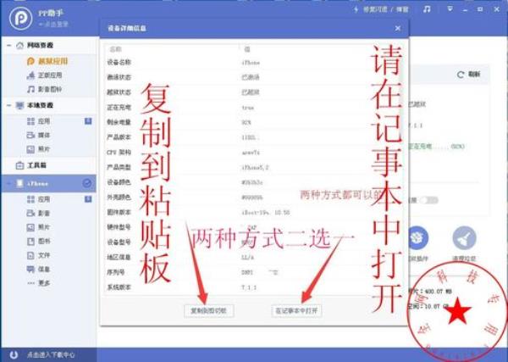
Task: Open 媒体 under 本地资源
Action: click(x=38, y=136)
